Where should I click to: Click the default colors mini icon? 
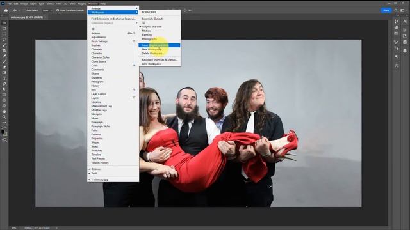pos(3,128)
